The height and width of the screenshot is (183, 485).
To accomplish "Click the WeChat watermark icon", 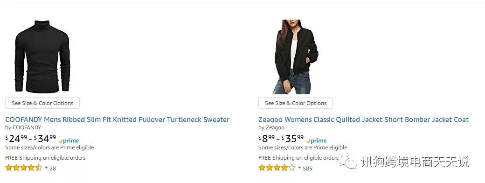I will [x=347, y=162].
